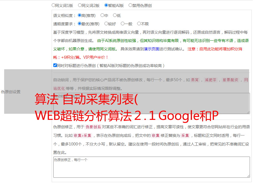Click the 燕窝 example keyword

pos(195,80)
